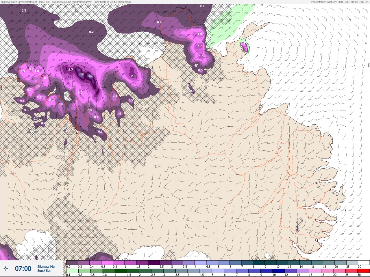The height and width of the screenshot is (277, 370).
Task: Pick red bottom-row legend swatch labeled 30
Action: (364, 271)
